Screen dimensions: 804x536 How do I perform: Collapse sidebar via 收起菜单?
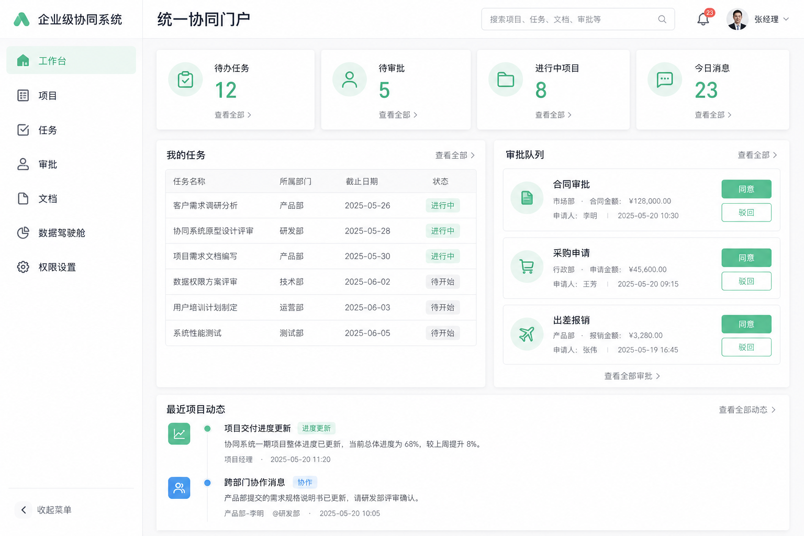(44, 510)
